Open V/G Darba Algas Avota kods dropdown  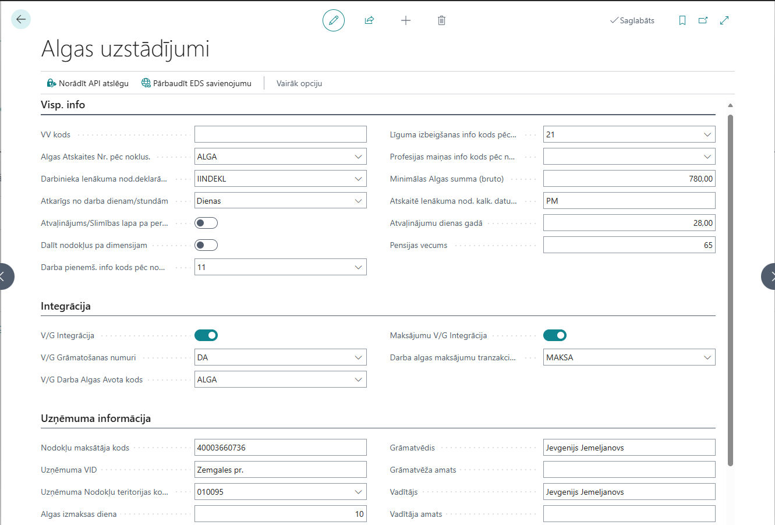[359, 379]
